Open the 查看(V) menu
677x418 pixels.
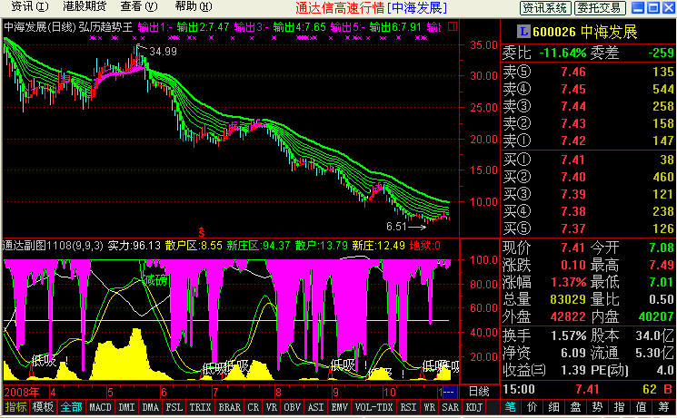pyautogui.click(x=139, y=6)
